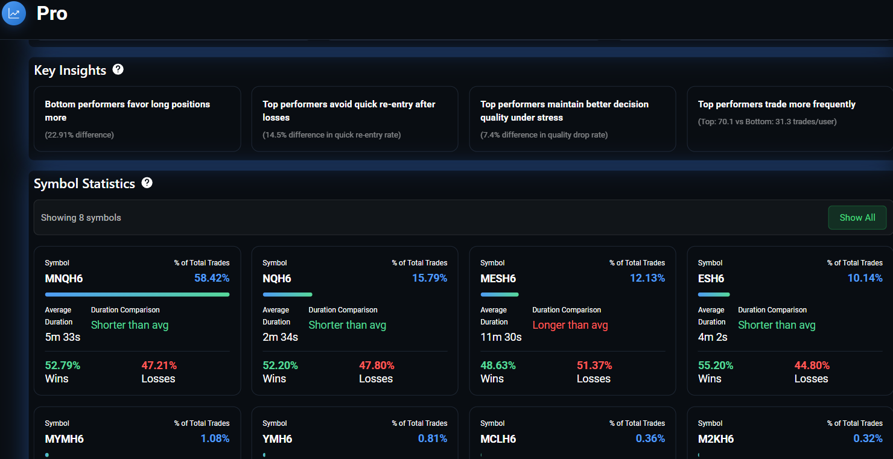Click the 'Longer than avg' label on MESH6
Screen dimensions: 893x459
click(570, 325)
